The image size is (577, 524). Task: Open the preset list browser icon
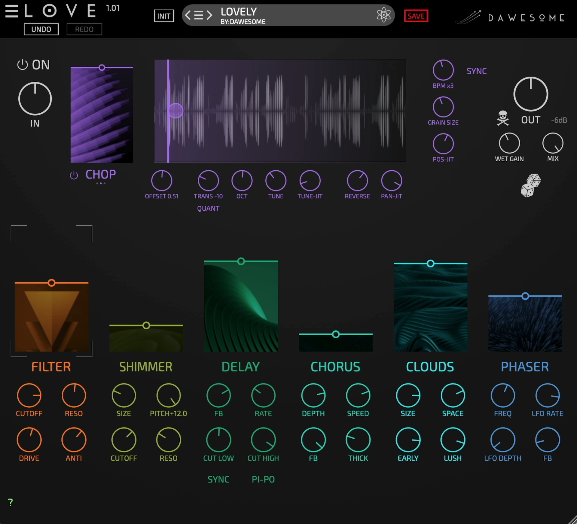198,15
